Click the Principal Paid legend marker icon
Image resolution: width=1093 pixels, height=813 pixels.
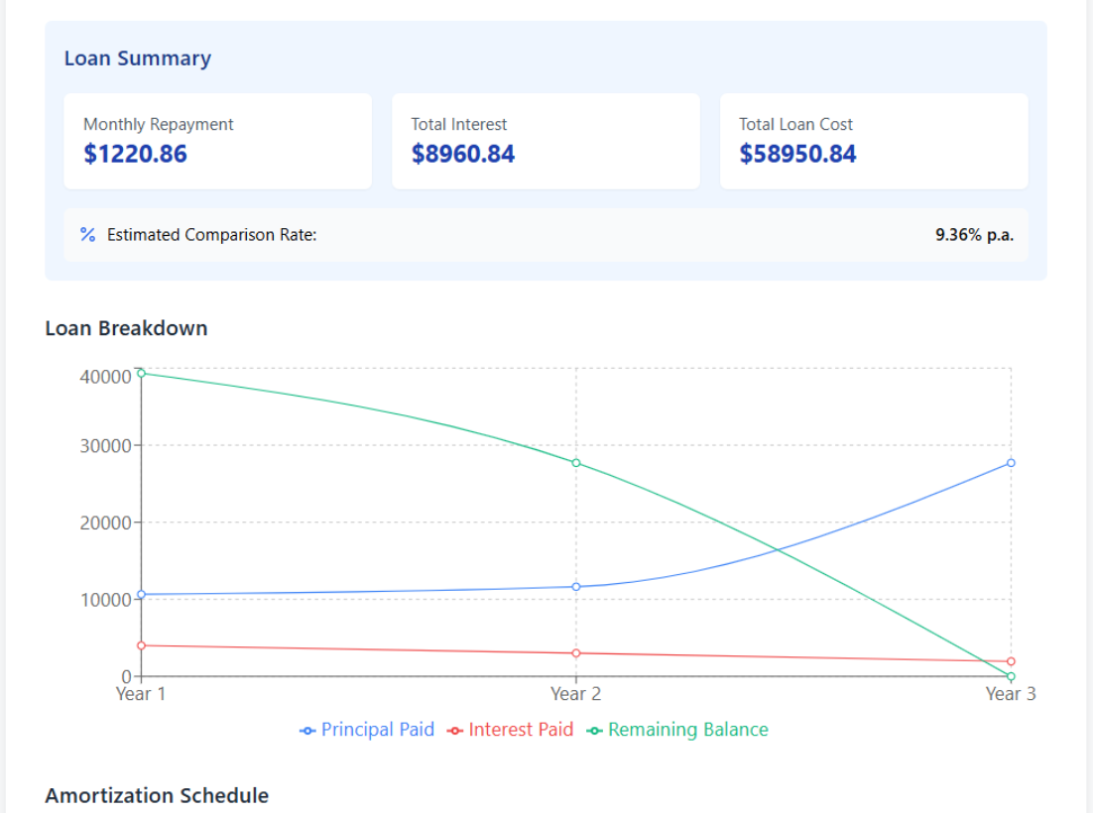[307, 731]
